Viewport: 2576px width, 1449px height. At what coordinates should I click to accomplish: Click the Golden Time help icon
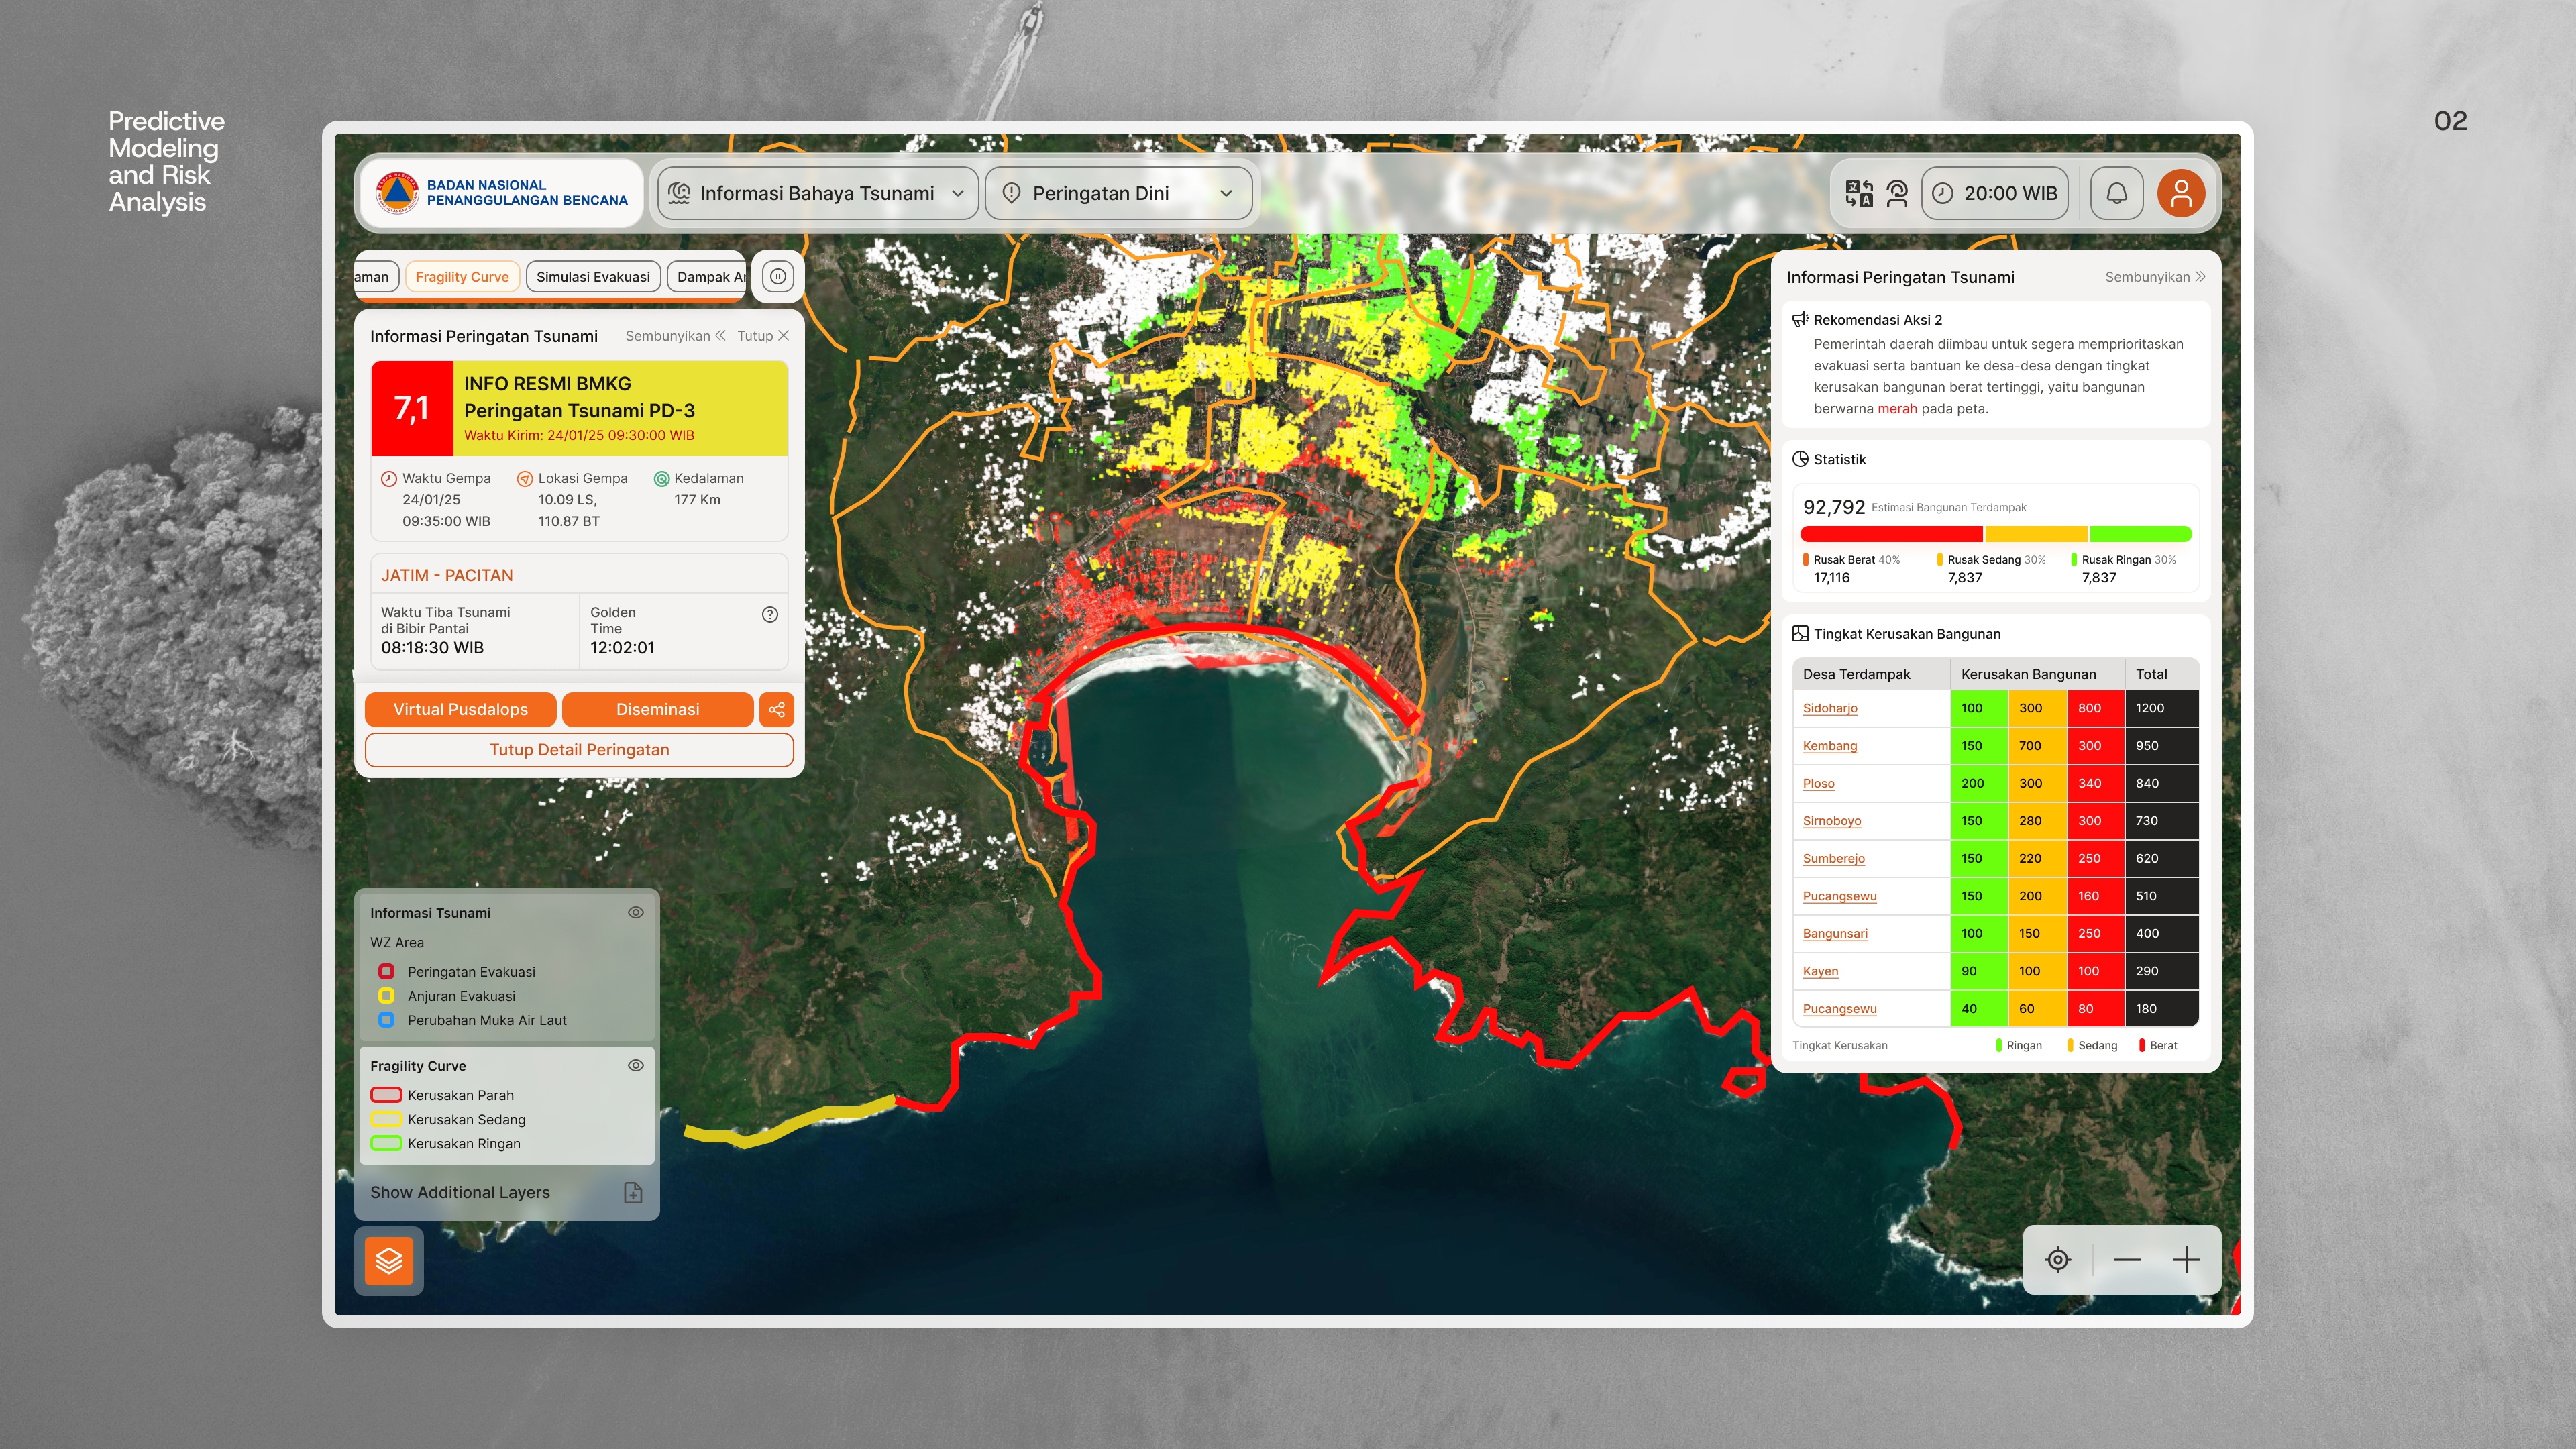(x=769, y=615)
